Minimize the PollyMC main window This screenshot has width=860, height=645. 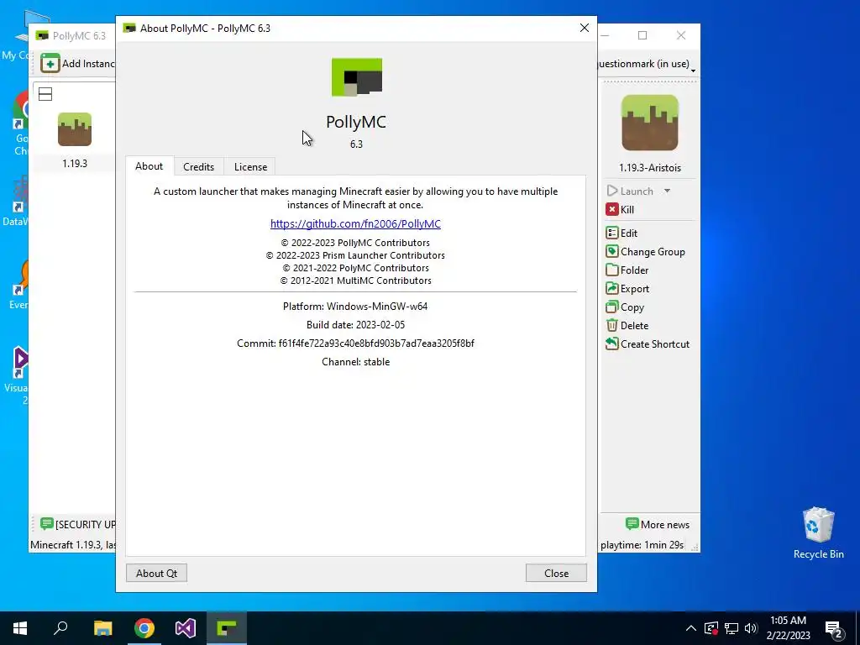coord(606,35)
